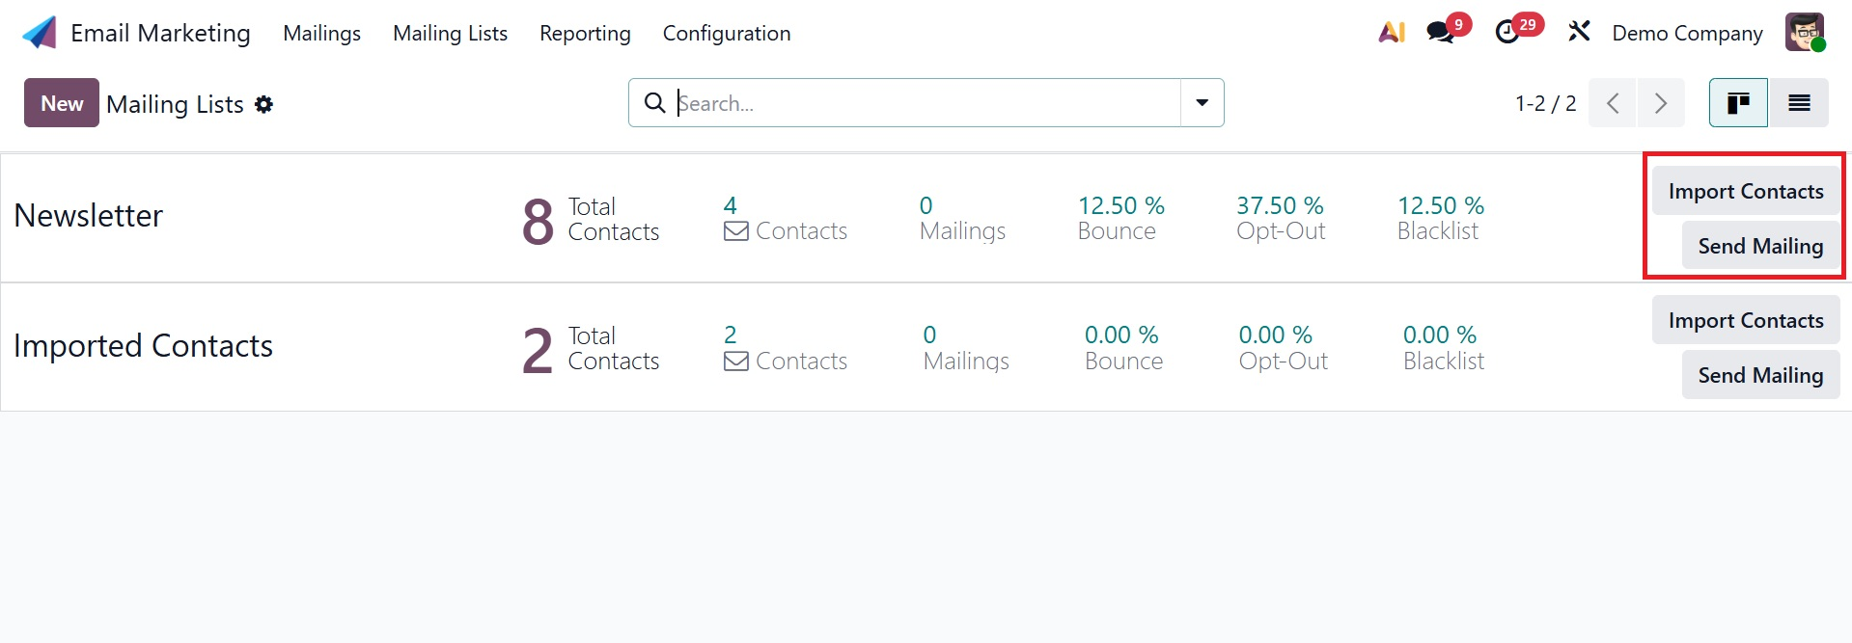Screen dimensions: 1852x643
Task: Switch to List view
Action: [1799, 103]
